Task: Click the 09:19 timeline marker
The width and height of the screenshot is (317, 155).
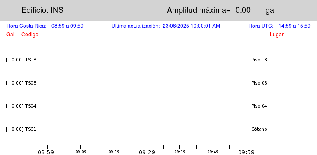Action: point(114,152)
